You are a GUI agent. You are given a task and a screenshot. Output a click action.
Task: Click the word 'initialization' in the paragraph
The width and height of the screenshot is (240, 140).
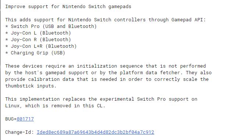[x=97, y=66]
